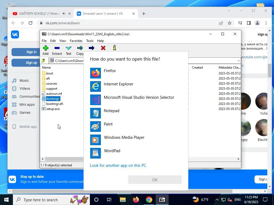This screenshot has width=274, height=205.
Task: Bookmark the VK page with the star icon
Action: (230, 23)
